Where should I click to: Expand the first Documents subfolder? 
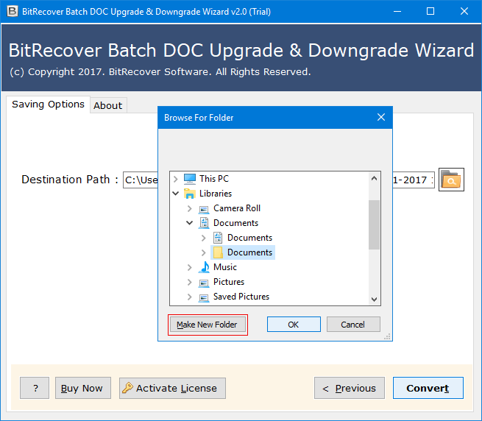(204, 238)
